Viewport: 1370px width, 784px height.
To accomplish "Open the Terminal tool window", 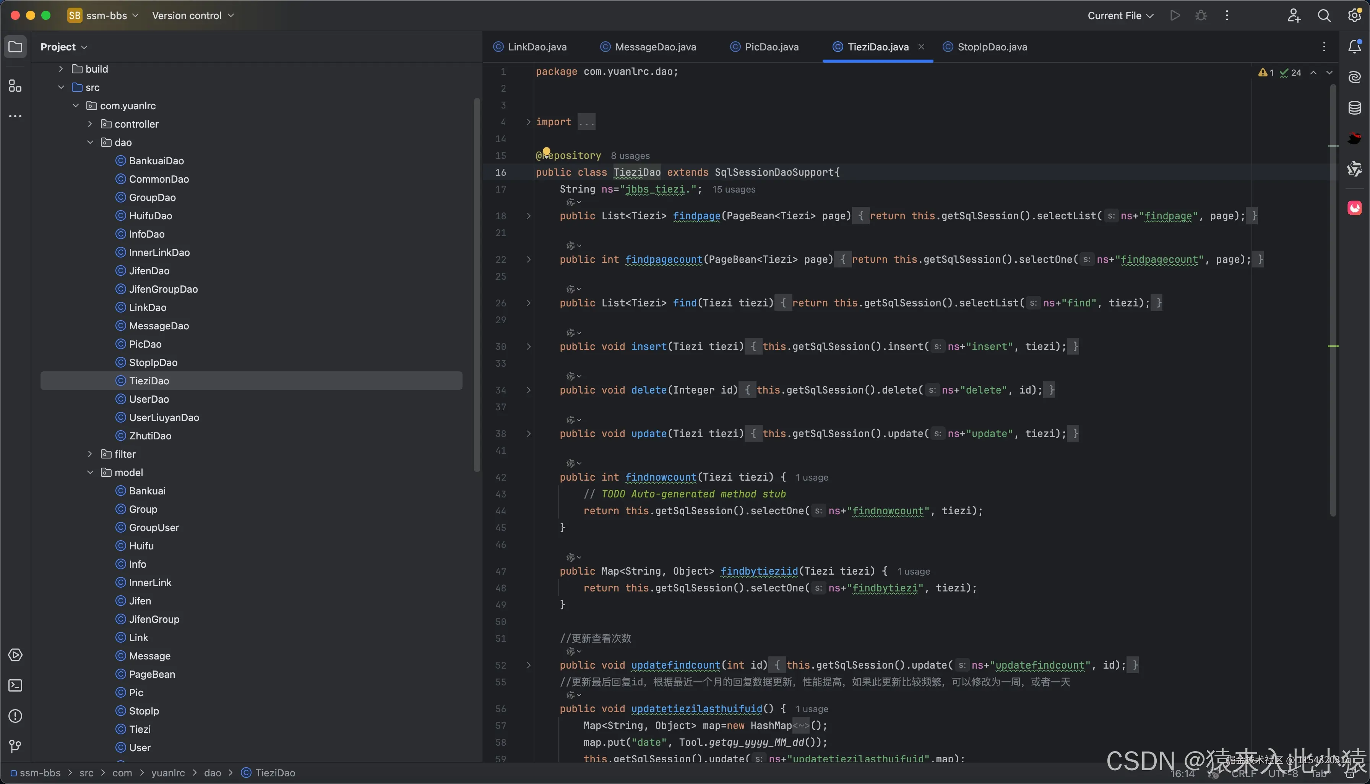I will [x=15, y=685].
